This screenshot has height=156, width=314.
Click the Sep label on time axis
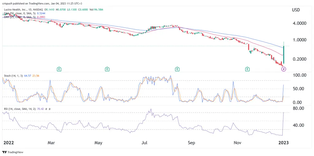click(x=191, y=143)
